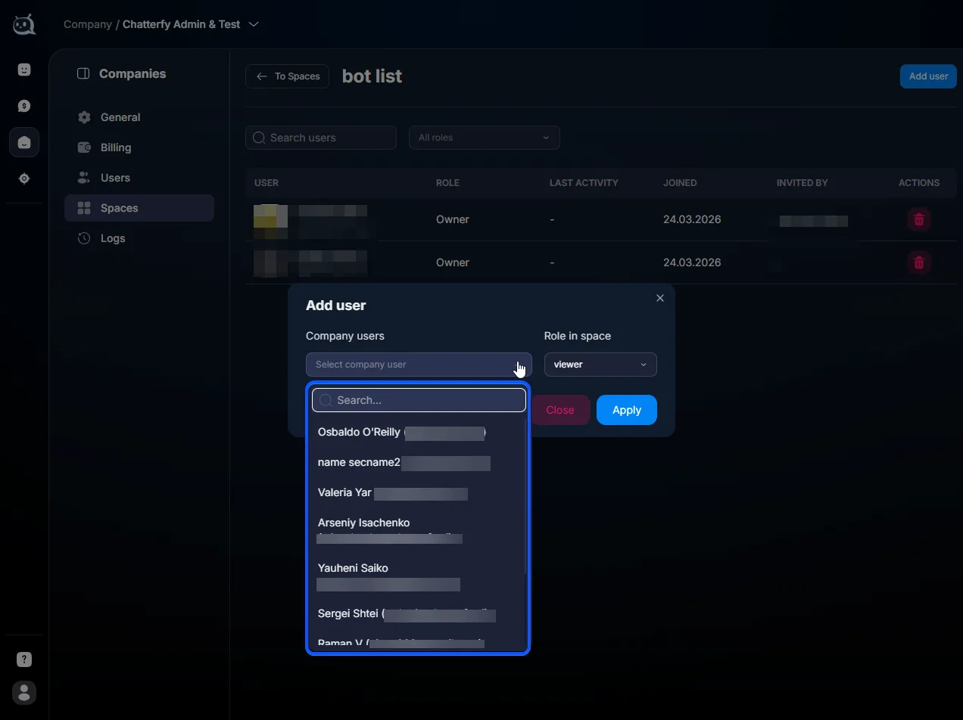
Task: Open the Select company user dropdown
Action: [x=419, y=365]
